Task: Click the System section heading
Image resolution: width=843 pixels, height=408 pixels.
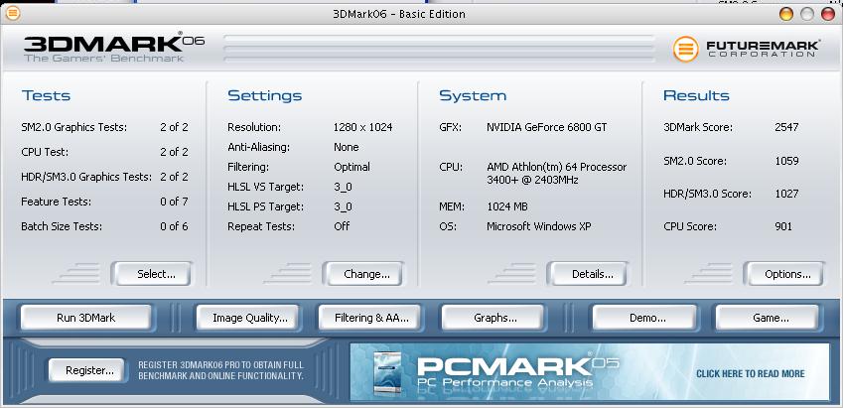Action: 473,95
